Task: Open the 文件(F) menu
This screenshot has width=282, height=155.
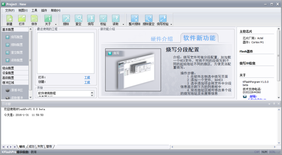Action: tap(10, 10)
